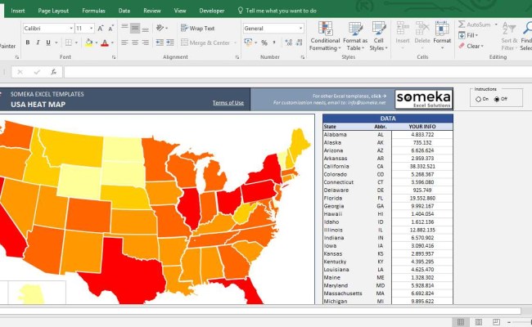The height and width of the screenshot is (327, 532).
Task: Click Insert Function fx button
Action: click(53, 72)
